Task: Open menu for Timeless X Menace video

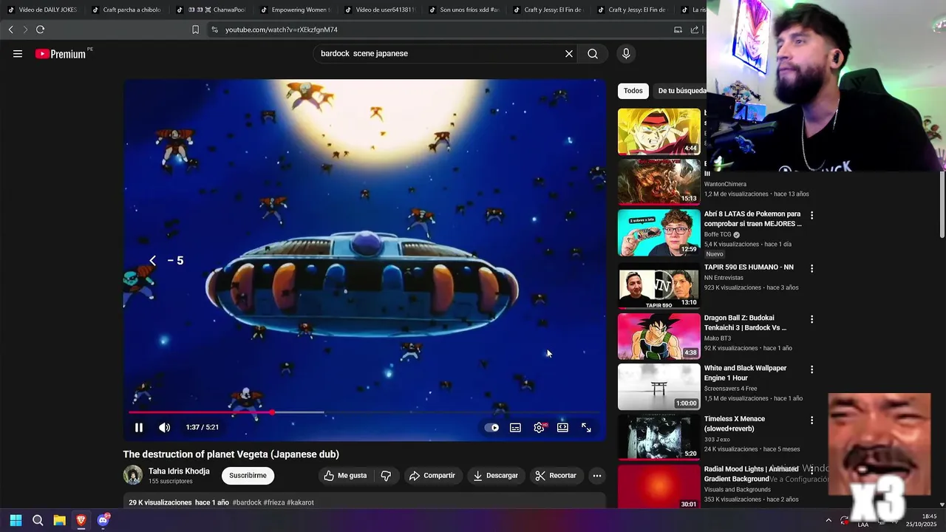Action: click(x=811, y=420)
